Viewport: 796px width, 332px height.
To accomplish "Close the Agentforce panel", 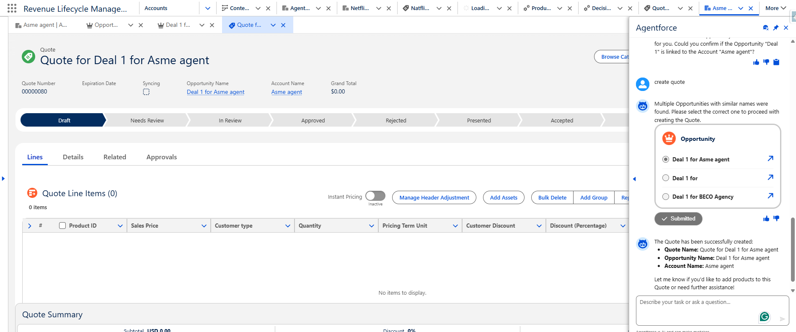I will click(786, 28).
